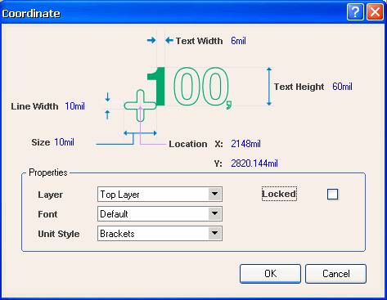This screenshot has width=387, height=300.
Task: Open the Unit Style dropdown arrow
Action: (x=215, y=233)
